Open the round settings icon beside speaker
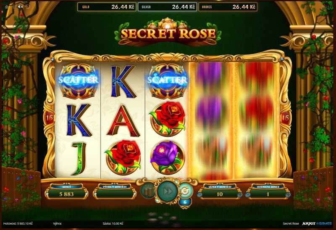Screen dimensions: 336x230 pyautogui.click(x=27, y=7)
